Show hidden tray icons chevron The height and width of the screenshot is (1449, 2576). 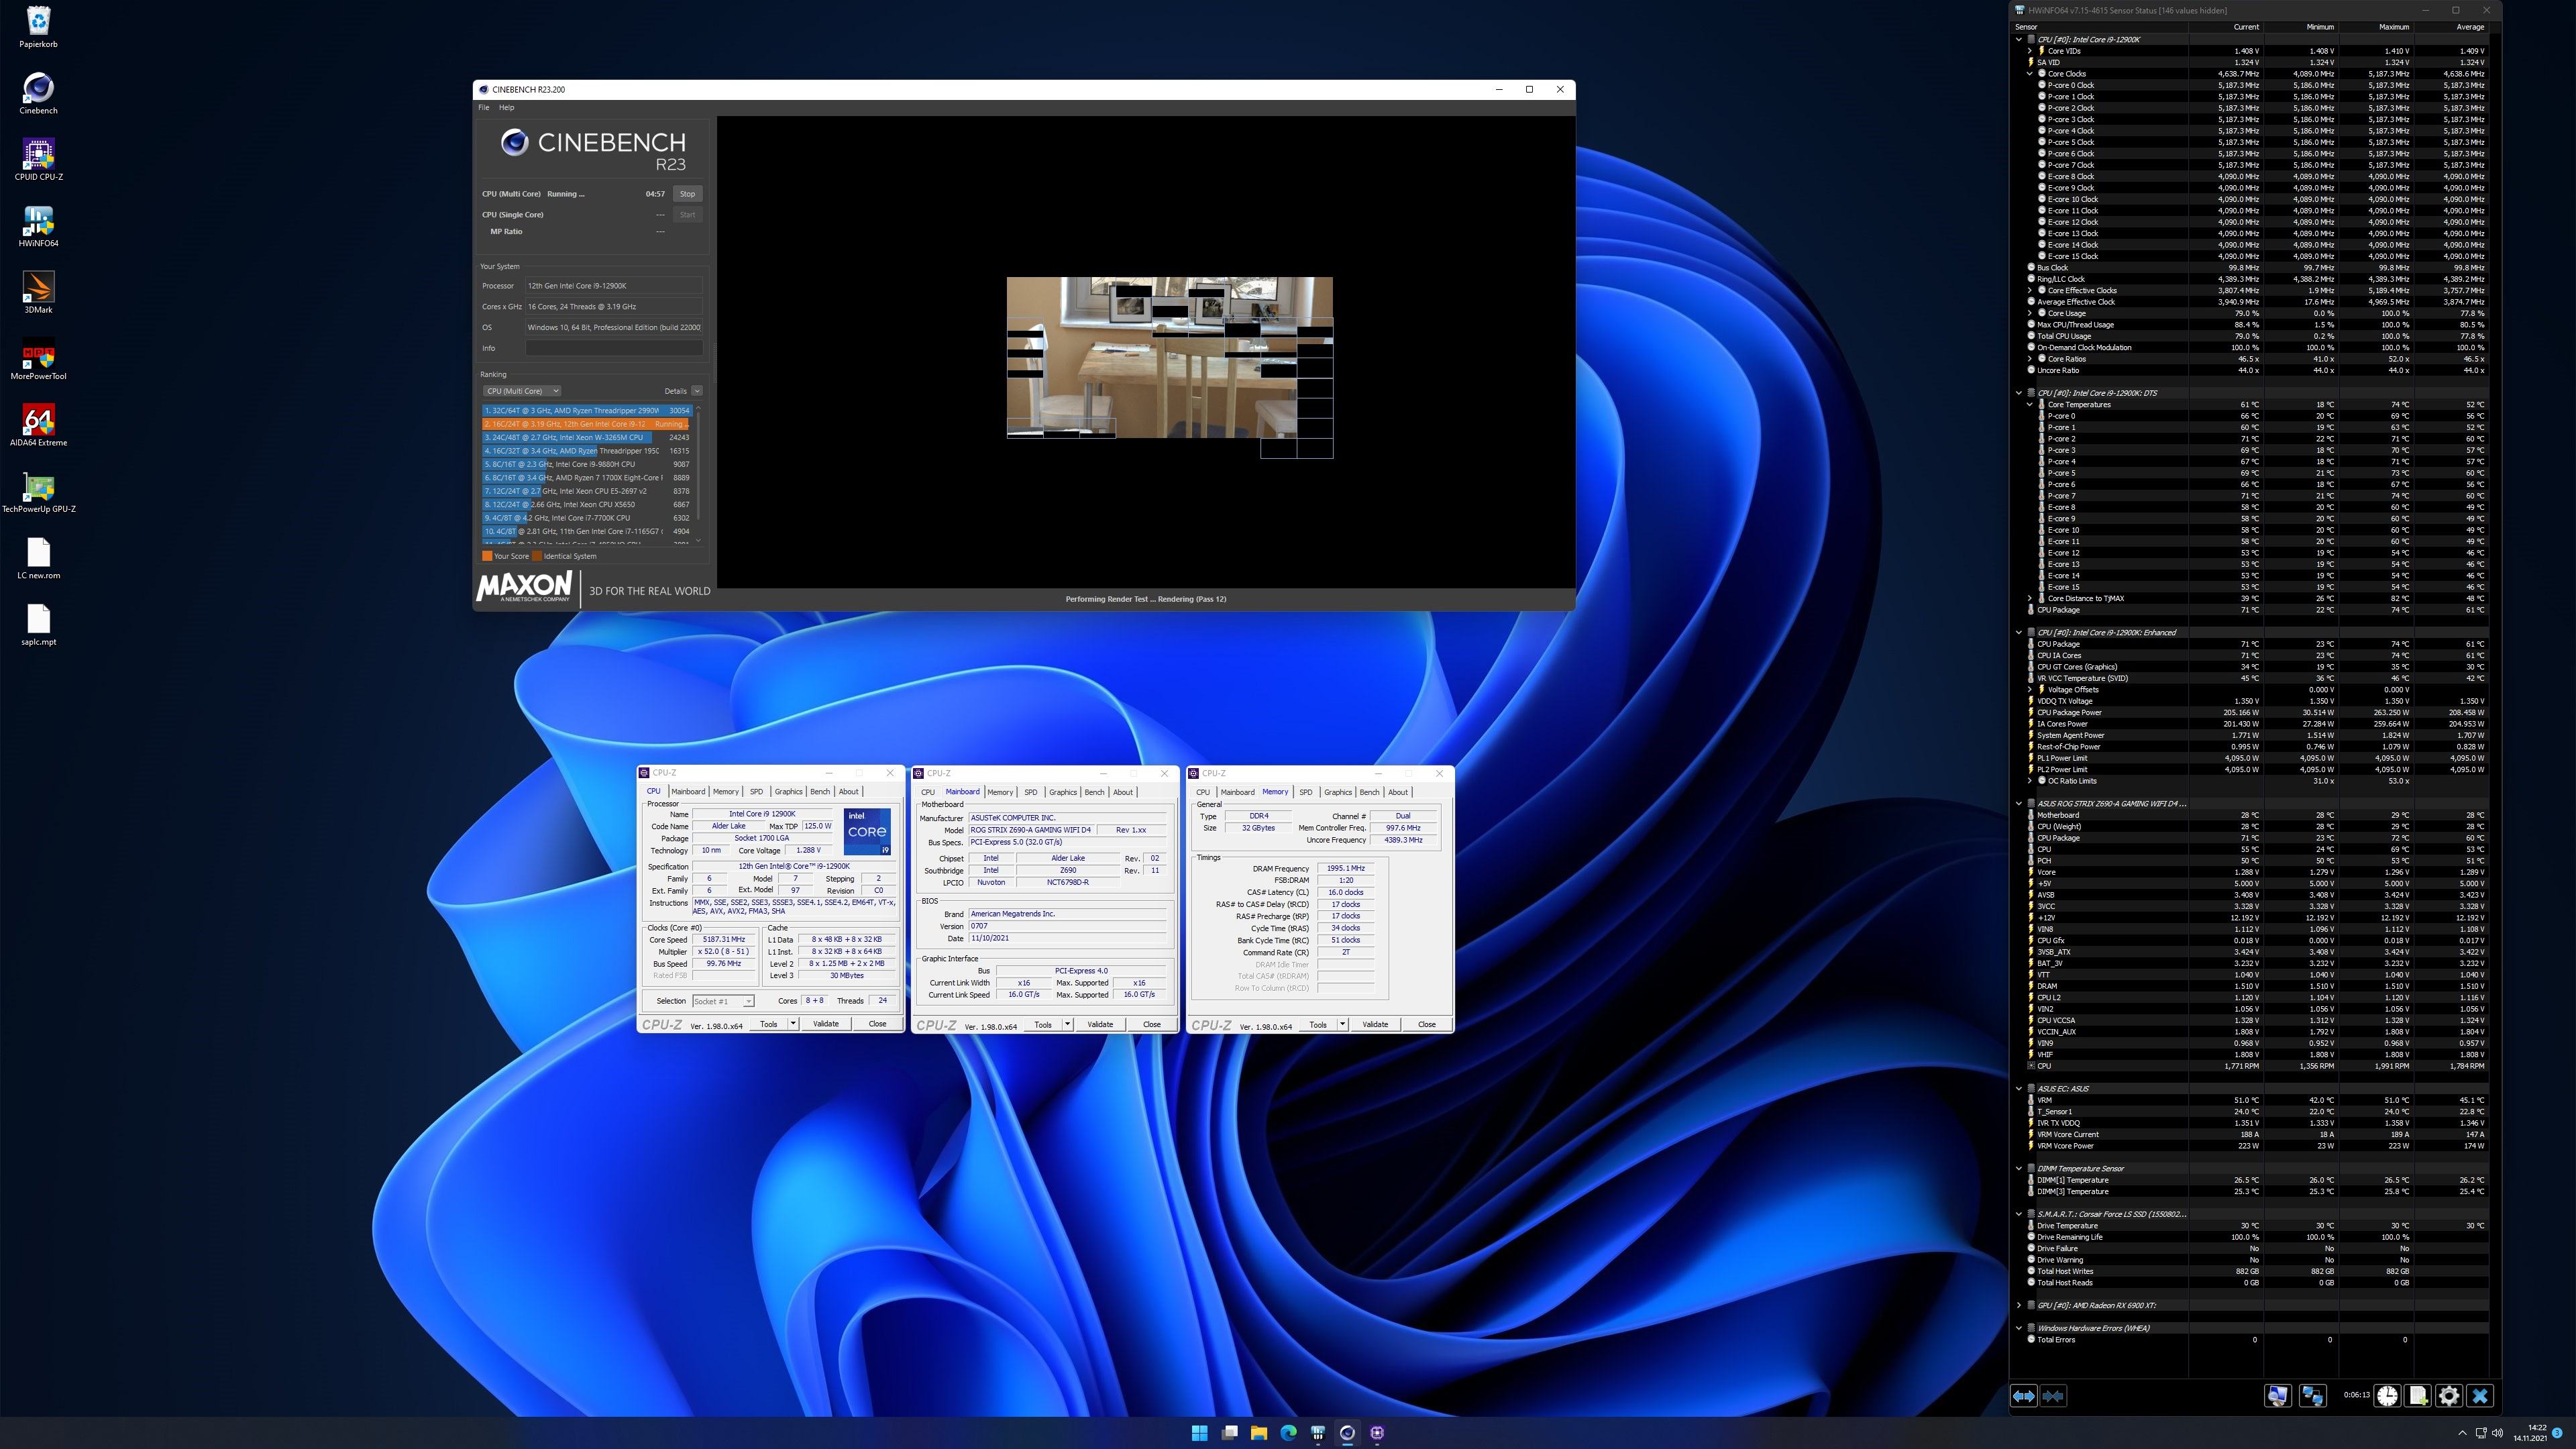(x=2462, y=1433)
